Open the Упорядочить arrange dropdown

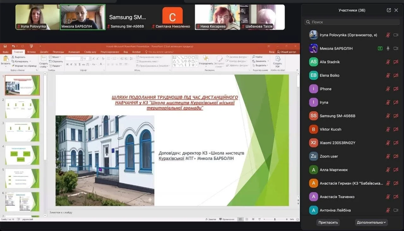[206, 64]
